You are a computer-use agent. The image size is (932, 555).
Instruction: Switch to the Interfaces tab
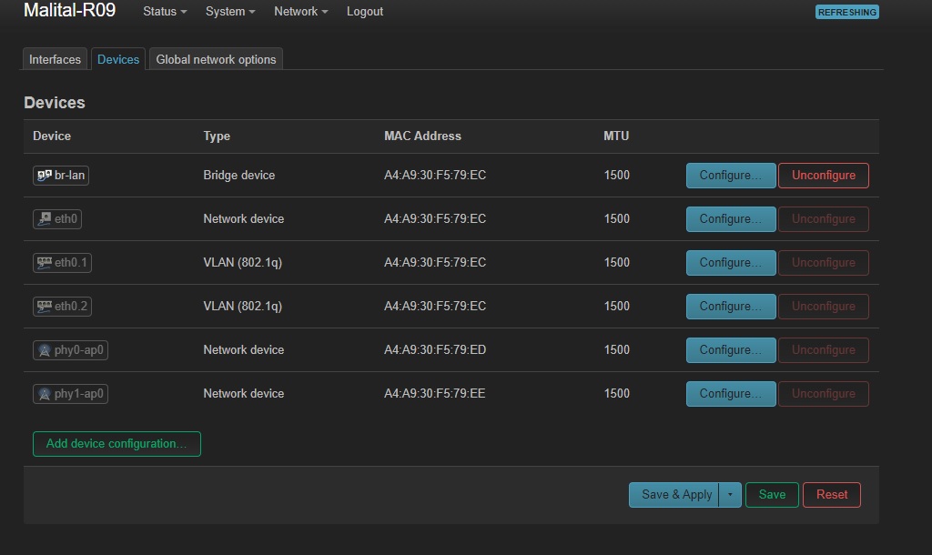[55, 59]
